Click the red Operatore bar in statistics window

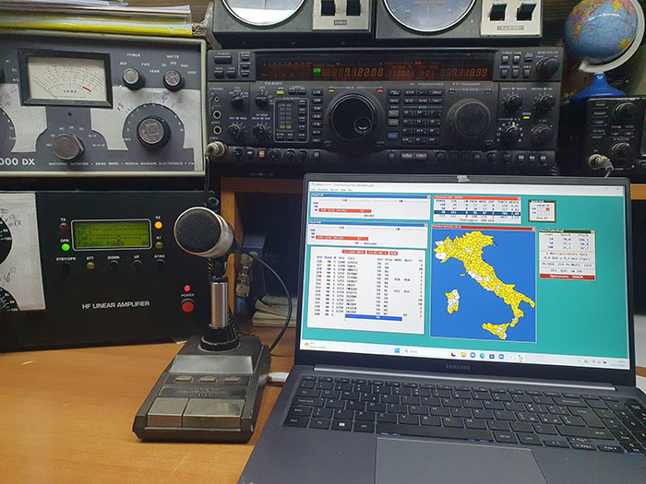point(568,275)
